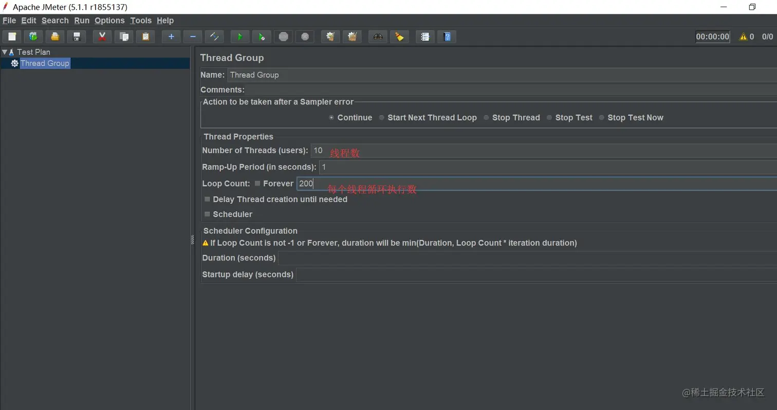Click the Name input field
This screenshot has width=777, height=410.
(x=502, y=75)
